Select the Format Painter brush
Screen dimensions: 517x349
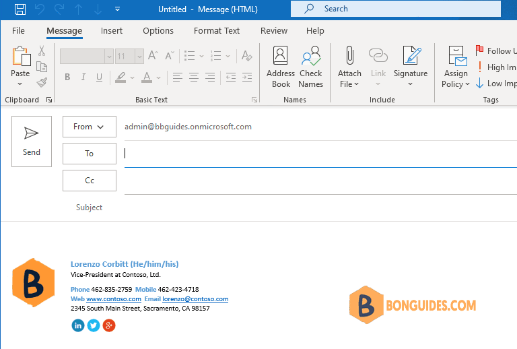point(42,82)
